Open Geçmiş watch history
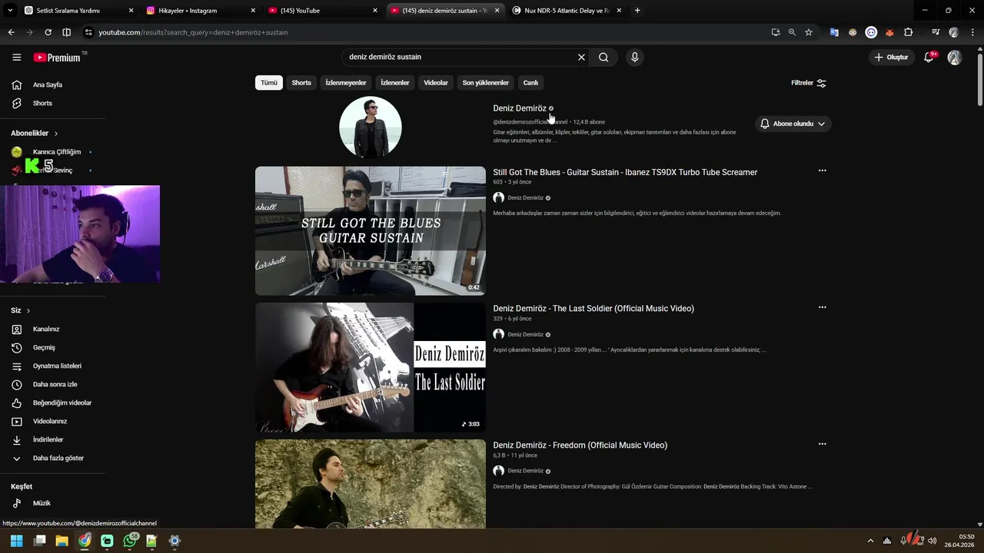984x553 pixels. pos(44,347)
